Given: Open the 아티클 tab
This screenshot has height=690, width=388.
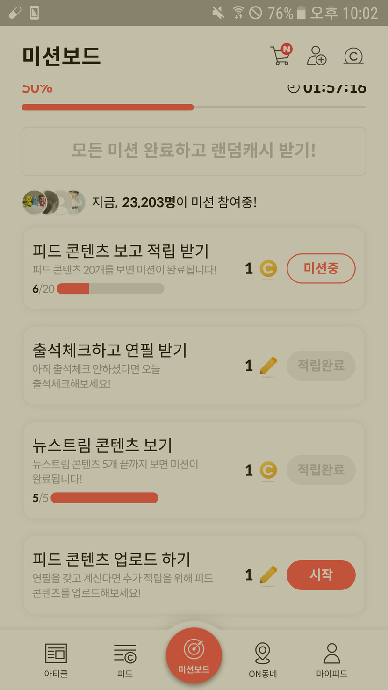Looking at the screenshot, I should coord(56,660).
